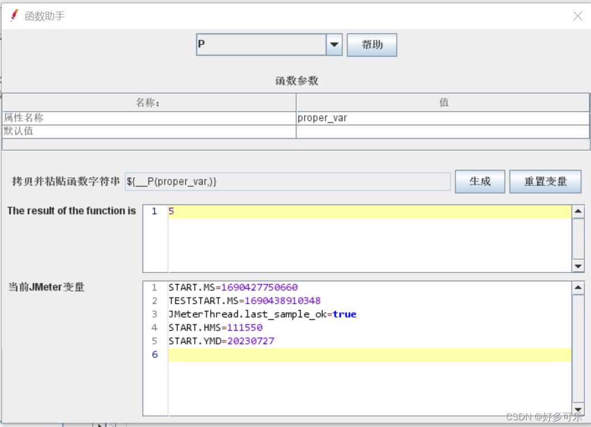Click the empty 默认值 value cell

pyautogui.click(x=443, y=132)
